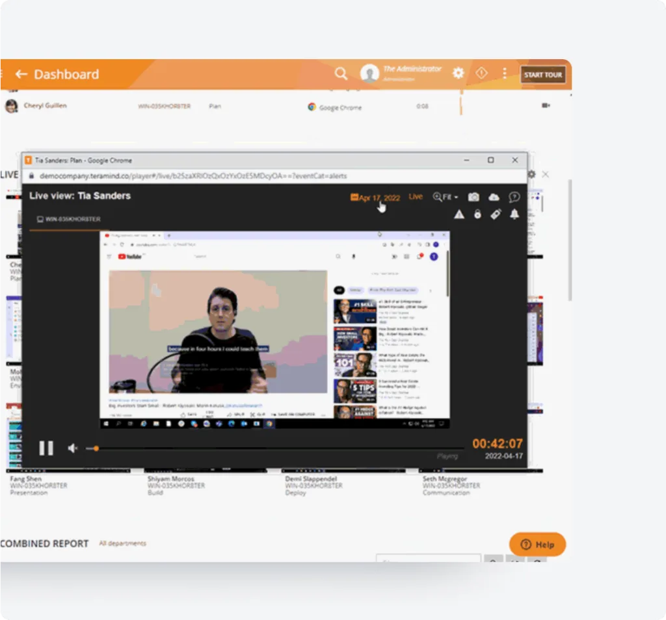Click the lock icon in address bar
Image resolution: width=666 pixels, height=620 pixels.
click(31, 175)
